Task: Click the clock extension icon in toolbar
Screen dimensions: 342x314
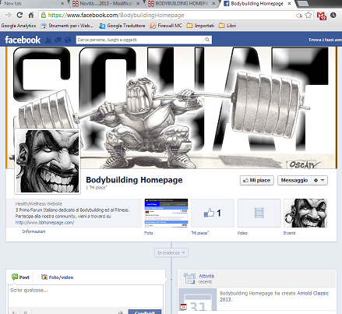Action: (333, 15)
